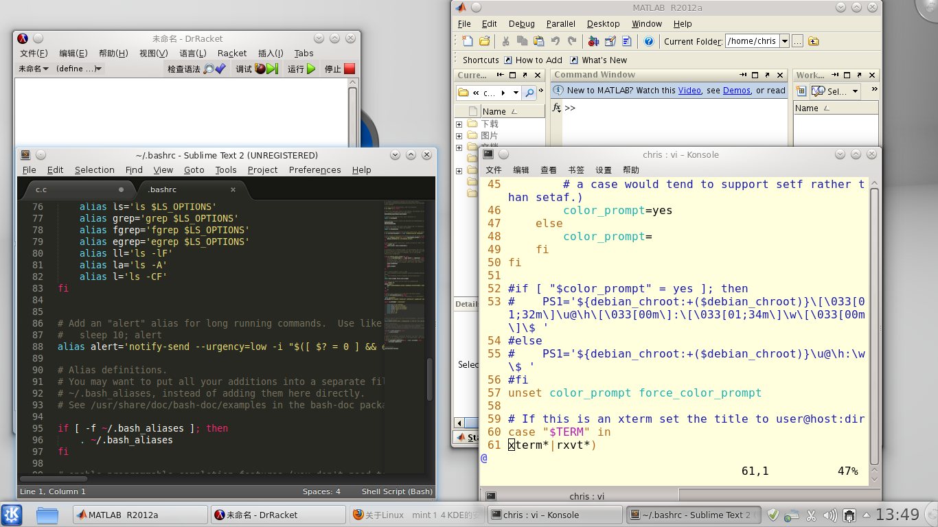Open the Parallel menu in MATLAB
The width and height of the screenshot is (938, 527).
click(x=561, y=23)
